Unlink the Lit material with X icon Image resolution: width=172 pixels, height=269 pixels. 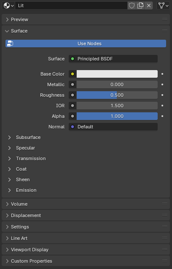click(x=149, y=5)
